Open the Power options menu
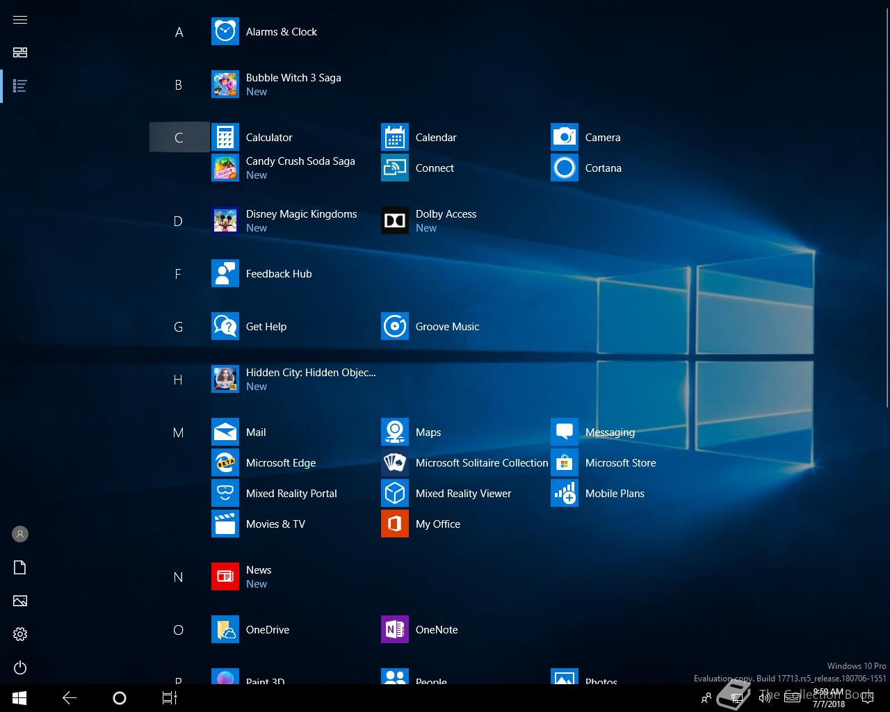 pos(20,667)
